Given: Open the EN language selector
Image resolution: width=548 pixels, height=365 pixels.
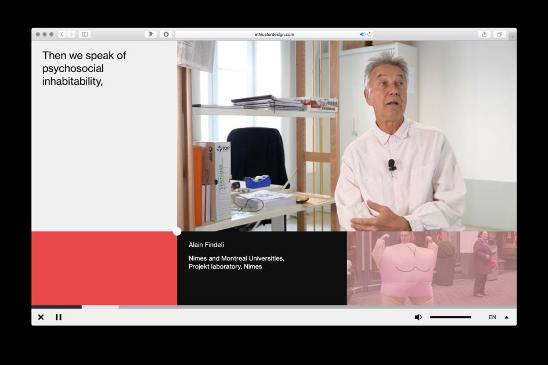Looking at the screenshot, I should 492,317.
